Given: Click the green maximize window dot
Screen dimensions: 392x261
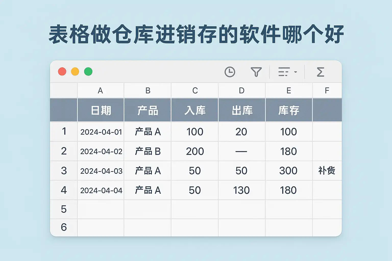Looking at the screenshot, I should 88,72.
